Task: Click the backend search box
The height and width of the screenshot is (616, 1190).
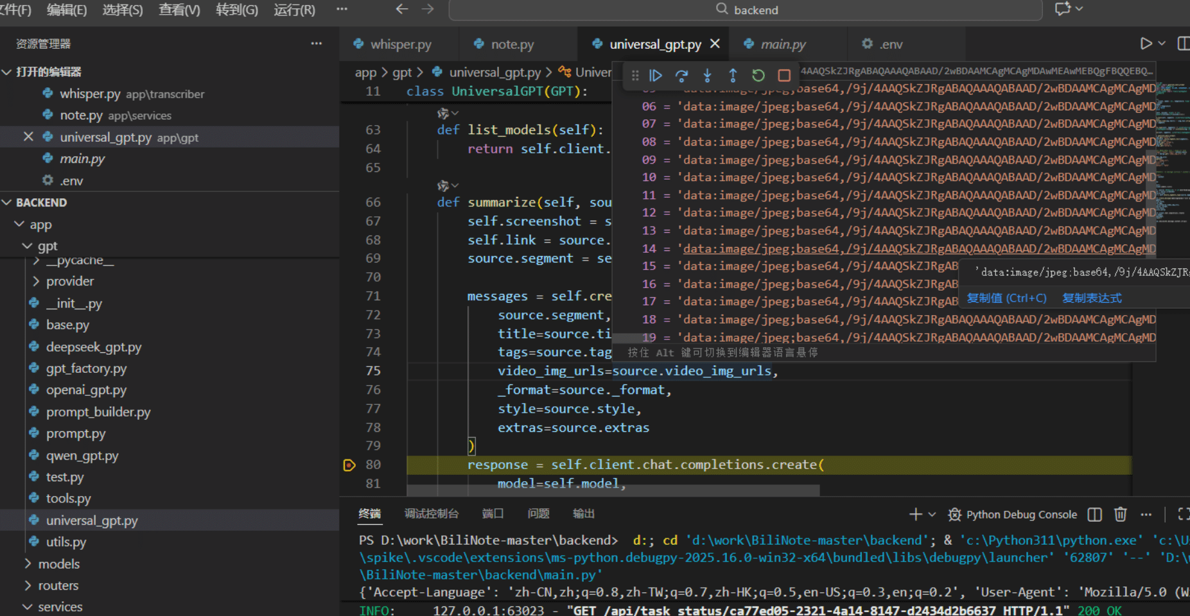Action: 745,10
